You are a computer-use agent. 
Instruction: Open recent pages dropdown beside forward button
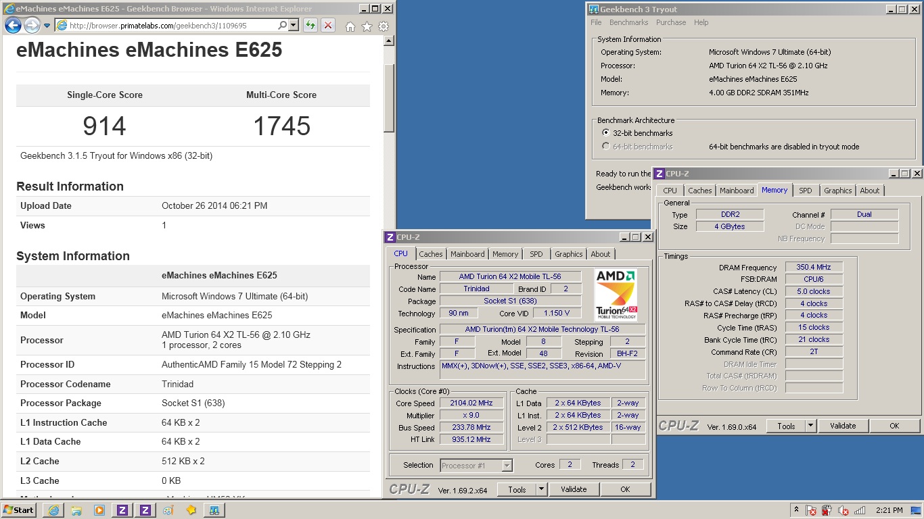47,26
